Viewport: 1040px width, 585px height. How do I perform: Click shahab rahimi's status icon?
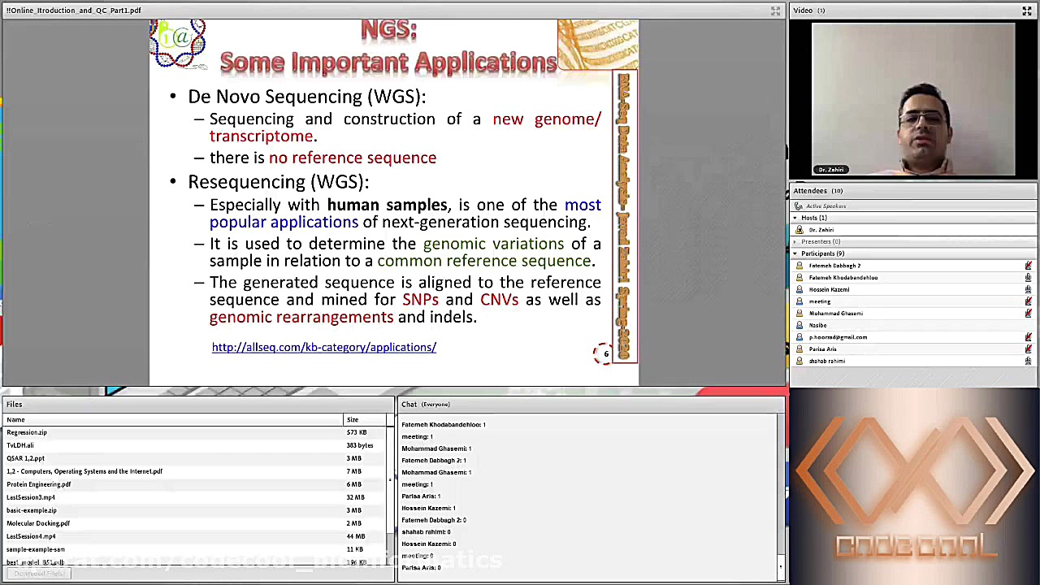1028,361
